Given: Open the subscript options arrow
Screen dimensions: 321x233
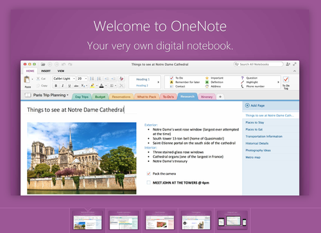Looking at the screenshot, I should pos(86,86).
